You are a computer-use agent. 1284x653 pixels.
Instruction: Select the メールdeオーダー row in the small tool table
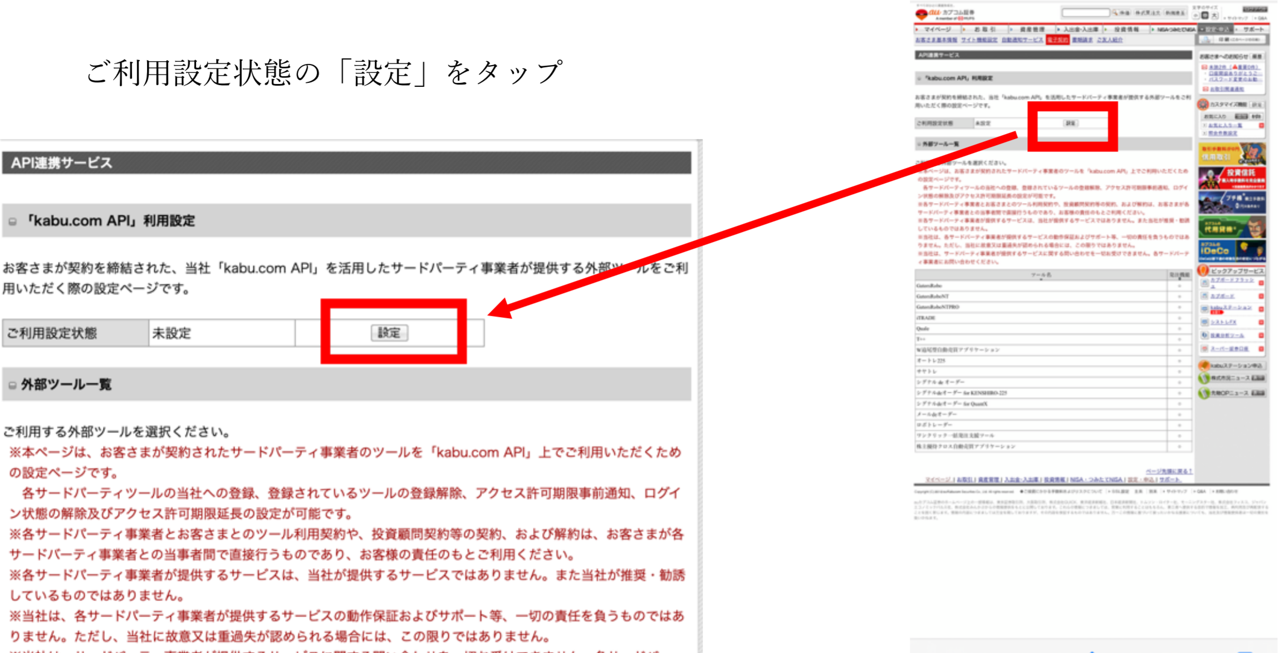[1052, 414]
